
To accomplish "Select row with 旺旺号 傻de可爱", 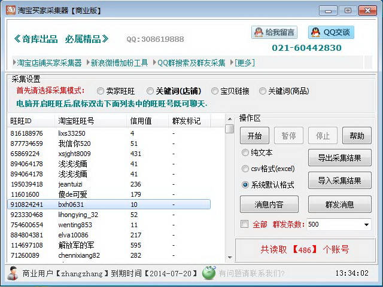I will tap(109, 194).
